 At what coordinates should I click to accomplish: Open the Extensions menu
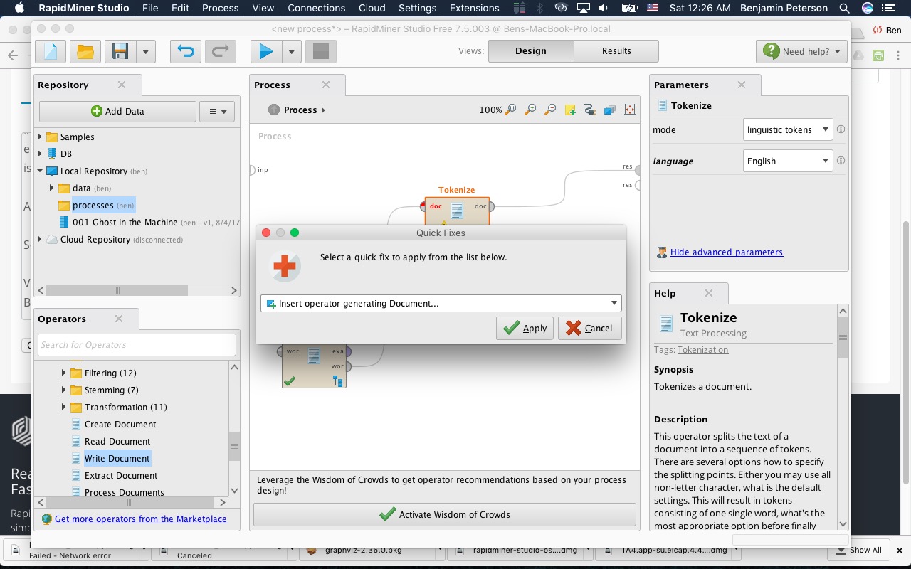[474, 8]
